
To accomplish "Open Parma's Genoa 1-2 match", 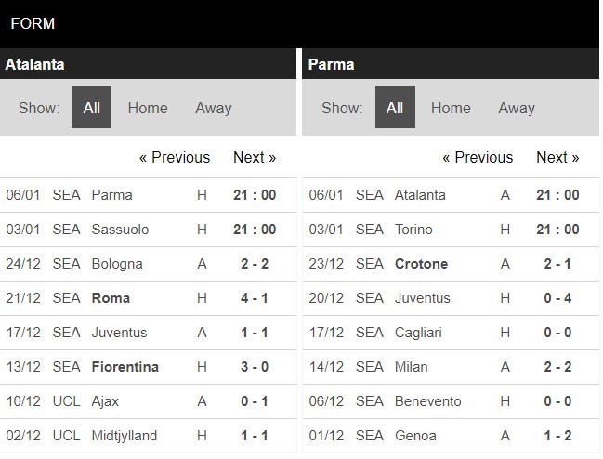I will [x=451, y=436].
